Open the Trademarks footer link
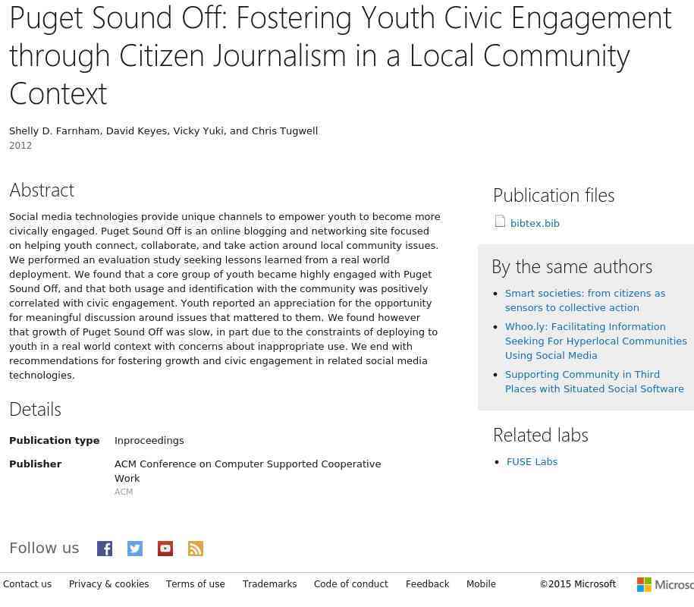The width and height of the screenshot is (694, 607). point(269,584)
